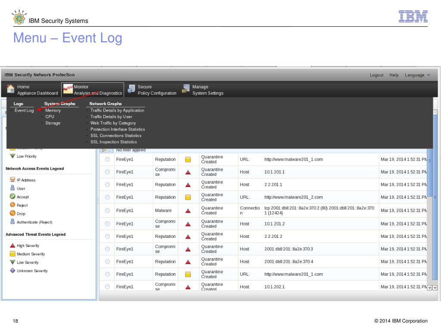Choose CPU under System Graphs
The image size is (441, 331).
tap(50, 117)
